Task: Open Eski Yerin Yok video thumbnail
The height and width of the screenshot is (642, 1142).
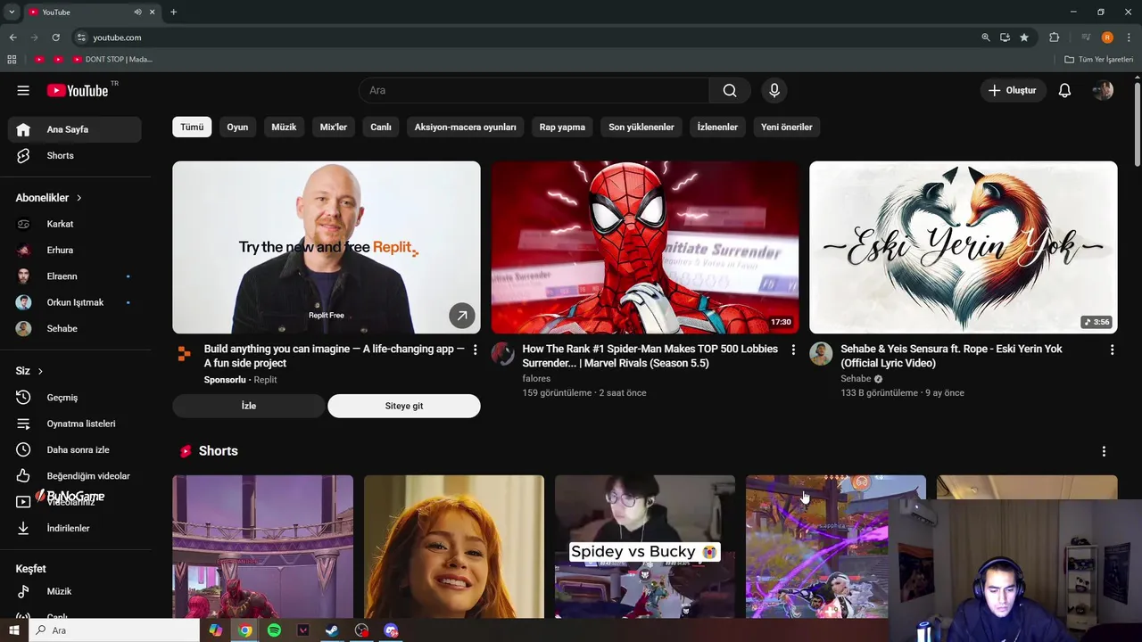Action: (x=964, y=247)
